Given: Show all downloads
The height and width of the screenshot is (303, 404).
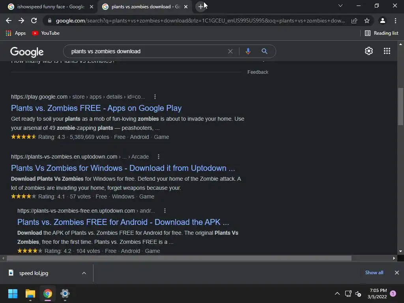Looking at the screenshot, I should point(374,273).
